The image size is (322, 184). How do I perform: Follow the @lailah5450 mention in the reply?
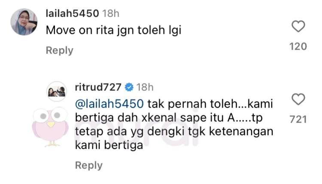[109, 104]
